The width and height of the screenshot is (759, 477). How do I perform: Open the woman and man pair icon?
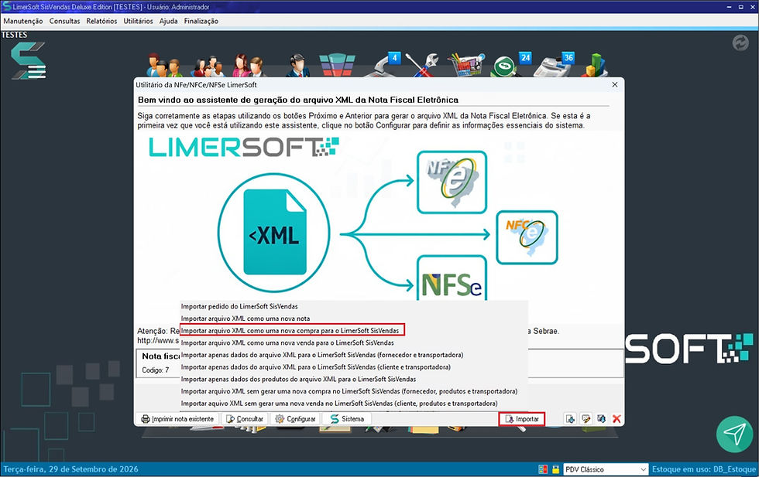coord(249,66)
